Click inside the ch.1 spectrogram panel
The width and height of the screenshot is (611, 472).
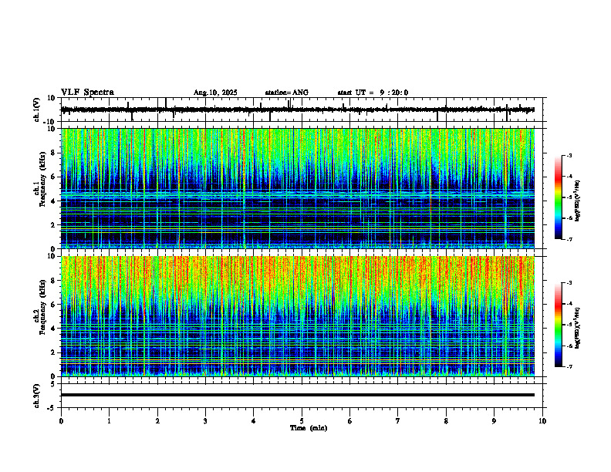coord(298,188)
